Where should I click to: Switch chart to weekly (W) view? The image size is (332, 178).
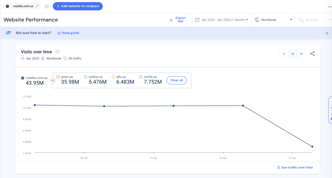point(293,54)
